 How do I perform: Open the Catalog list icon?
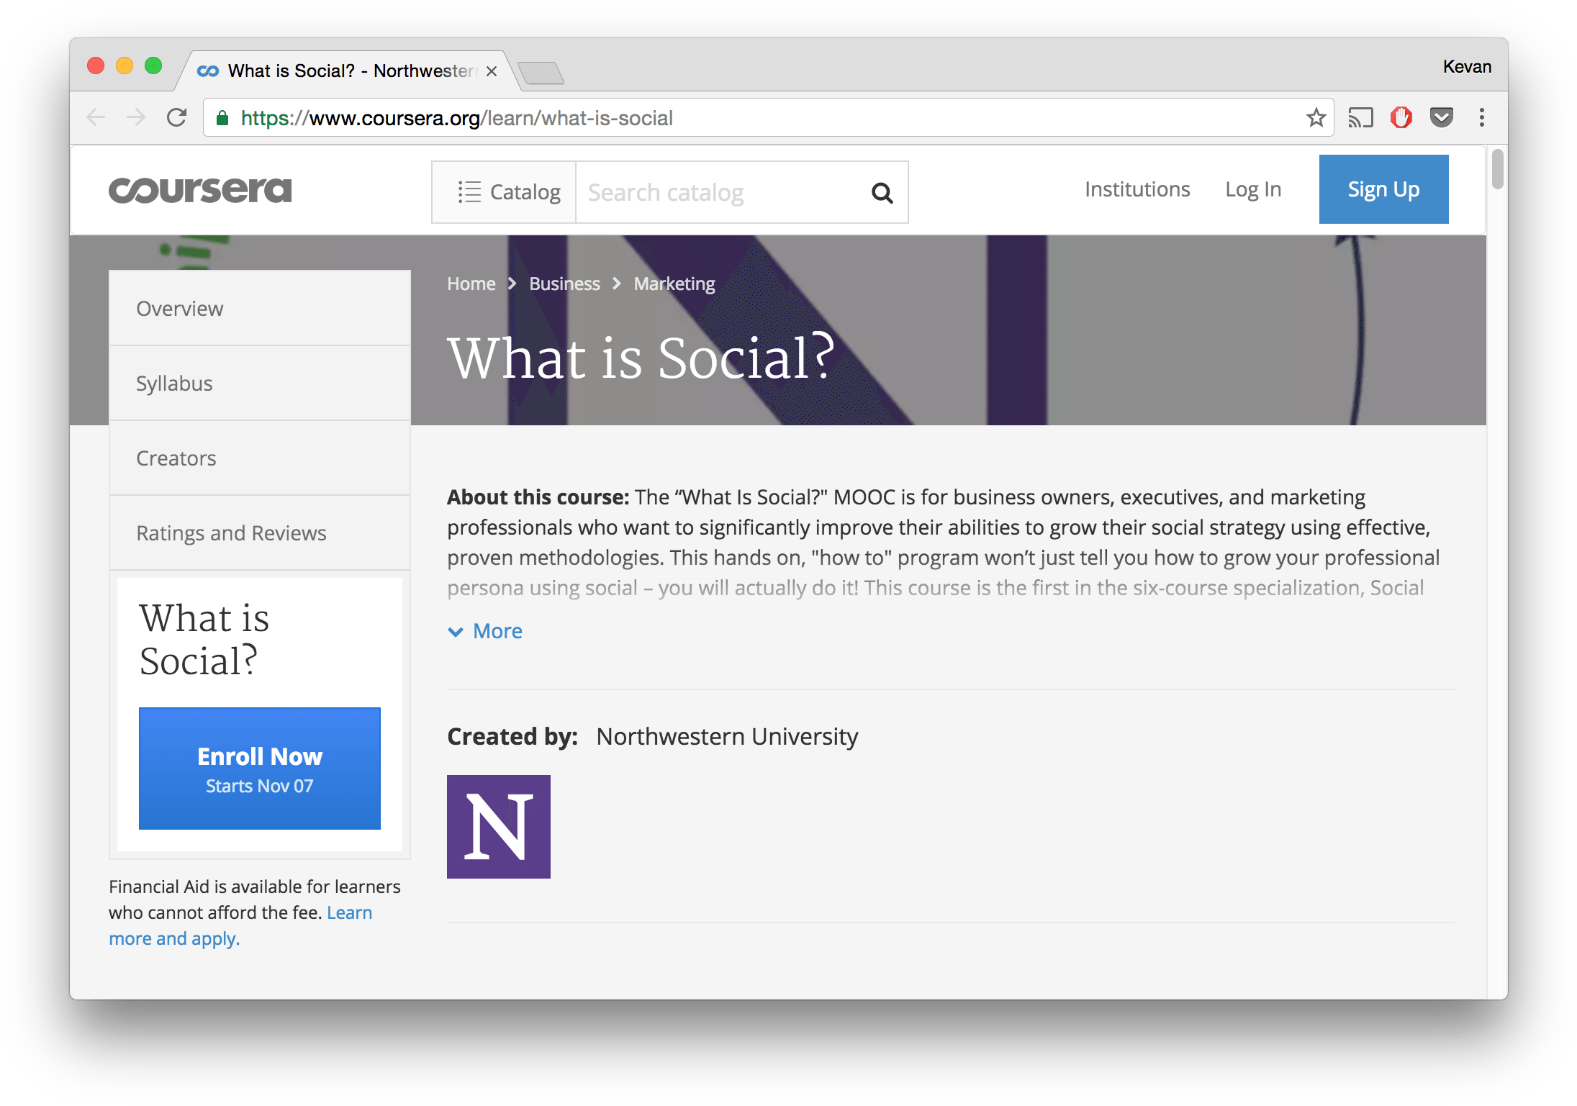[469, 191]
